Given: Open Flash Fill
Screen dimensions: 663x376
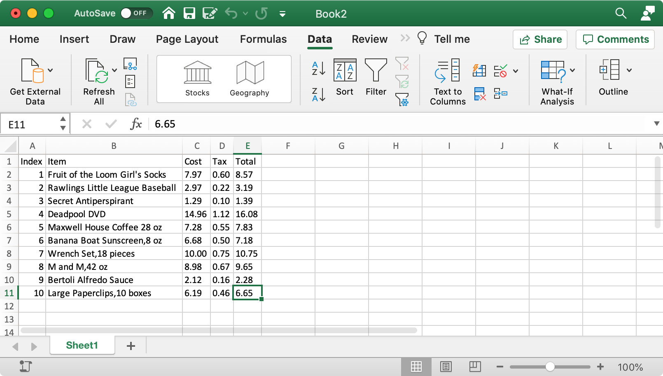Looking at the screenshot, I should [479, 71].
